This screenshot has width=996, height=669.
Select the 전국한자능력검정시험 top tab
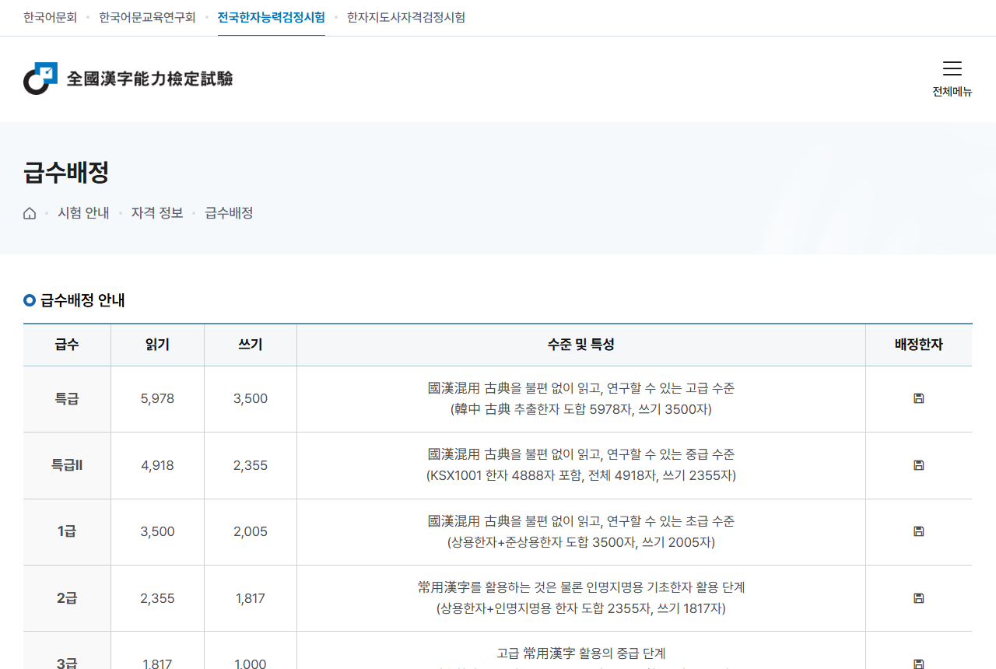click(x=272, y=17)
